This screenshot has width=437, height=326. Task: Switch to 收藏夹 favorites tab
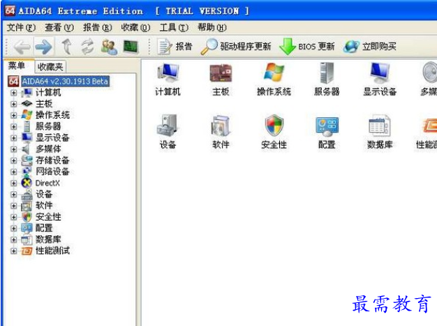point(50,67)
